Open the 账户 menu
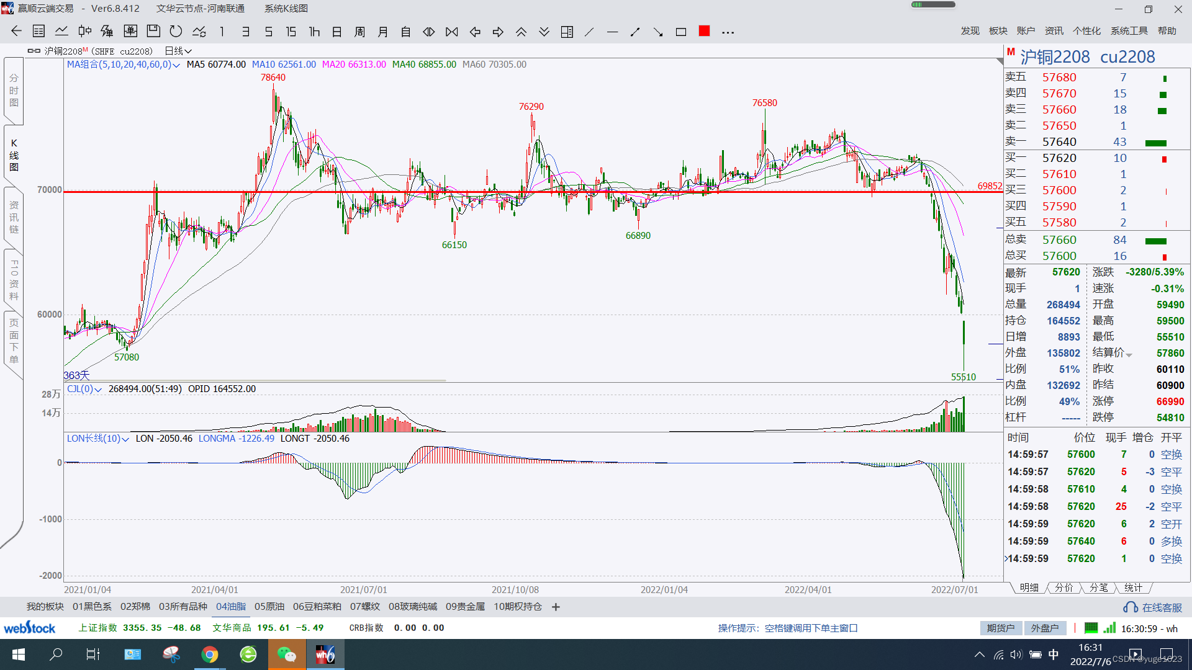Image resolution: width=1192 pixels, height=670 pixels. pyautogui.click(x=1026, y=31)
